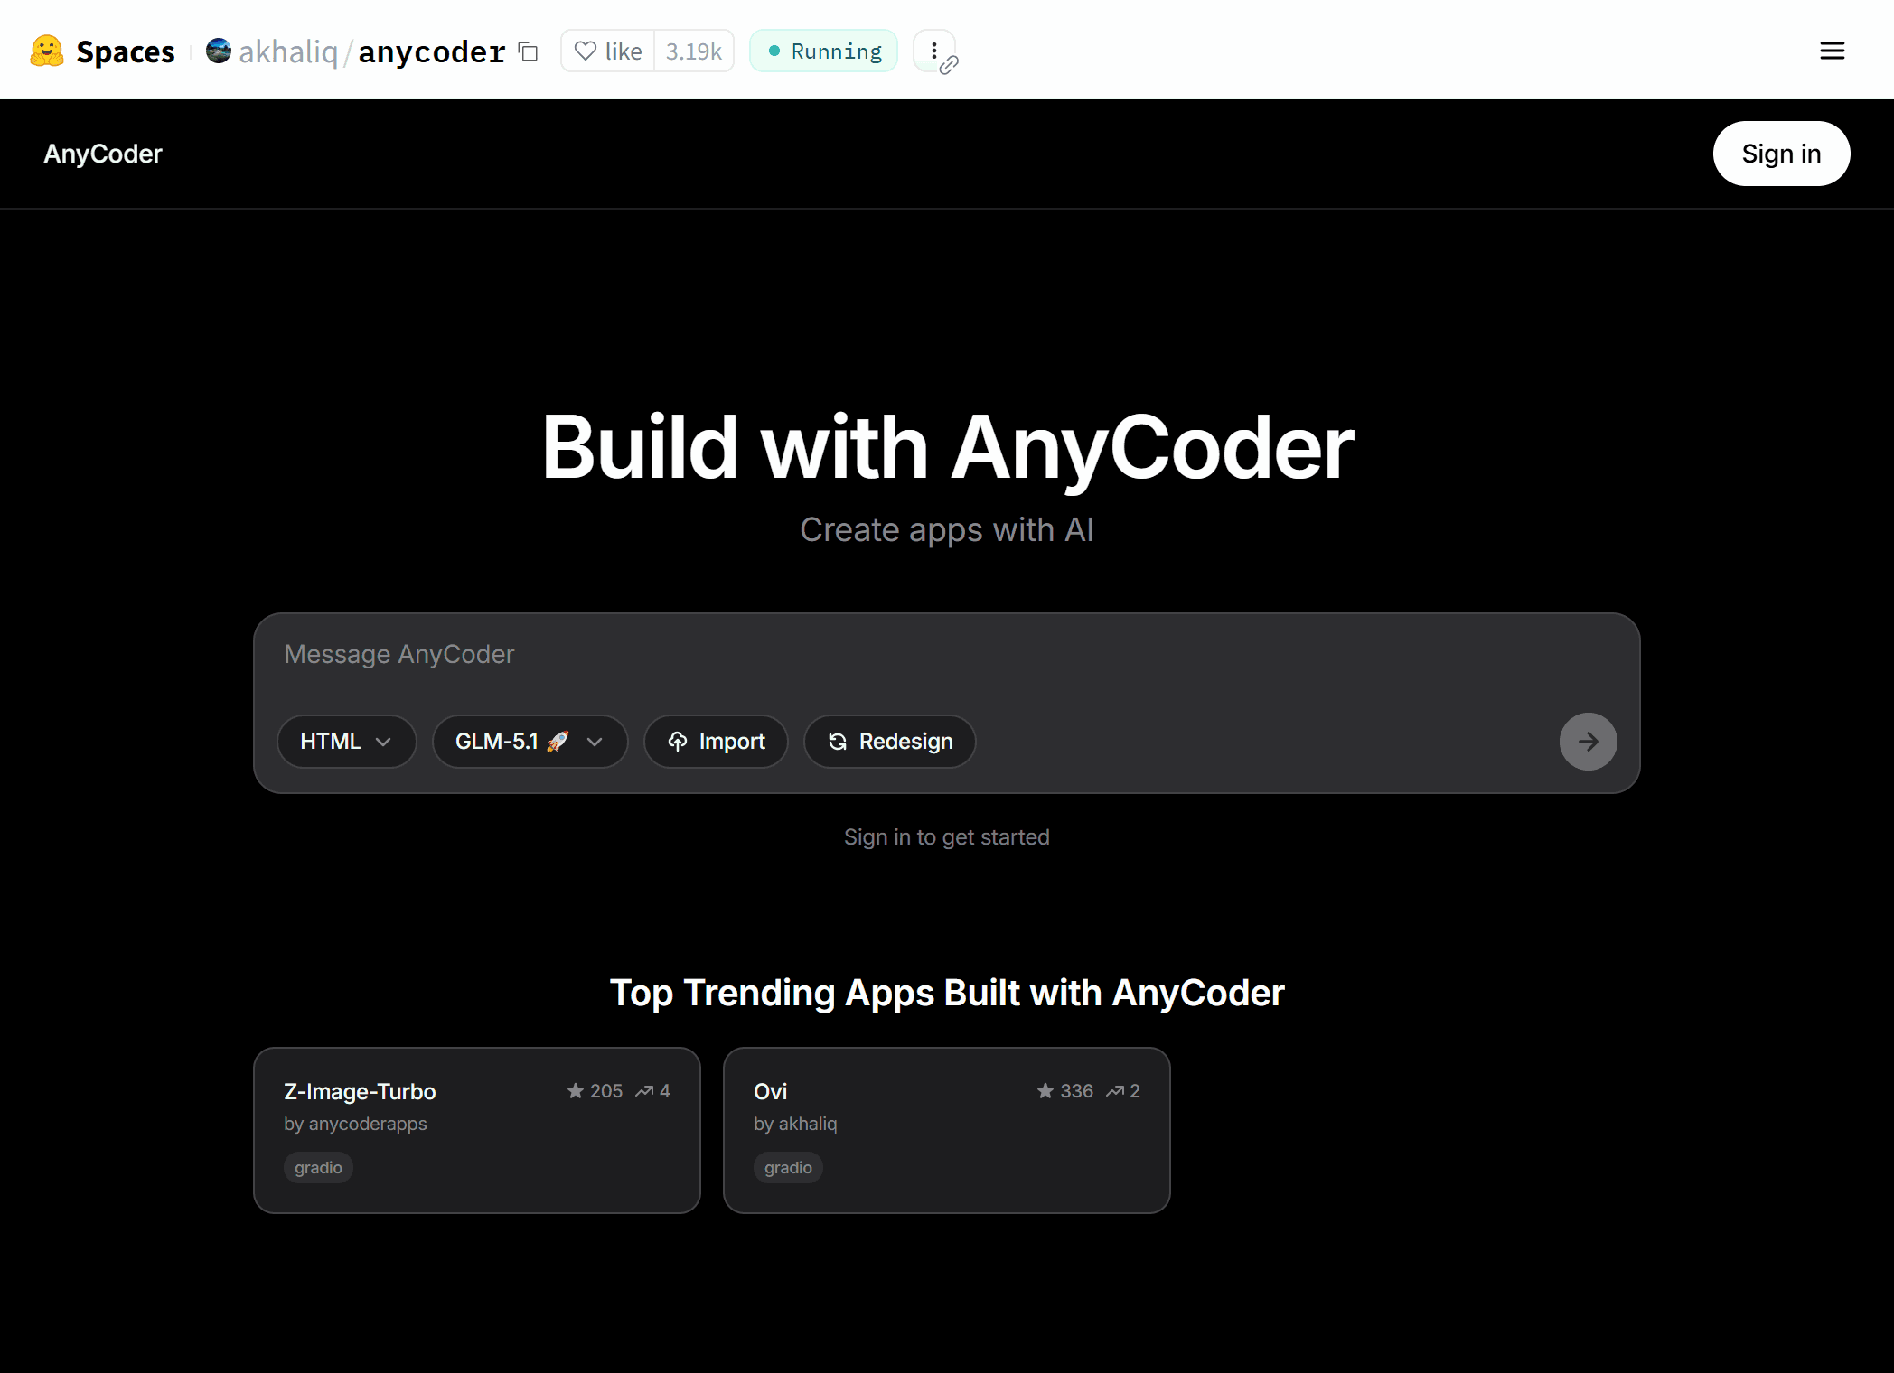Click the embed link icon in the header
The image size is (1894, 1373).
pyautogui.click(x=948, y=65)
